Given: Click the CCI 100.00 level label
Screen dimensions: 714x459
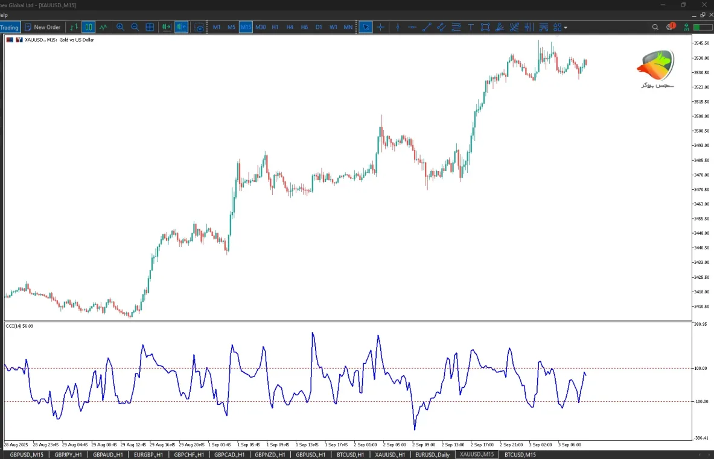Looking at the screenshot, I should pyautogui.click(x=701, y=369).
